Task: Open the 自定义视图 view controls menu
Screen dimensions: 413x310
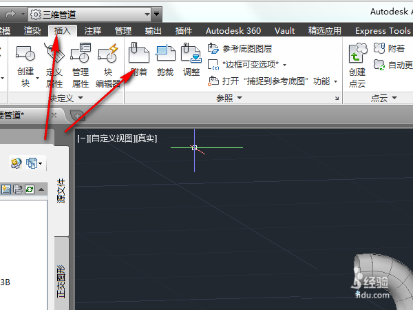Action: click(112, 138)
